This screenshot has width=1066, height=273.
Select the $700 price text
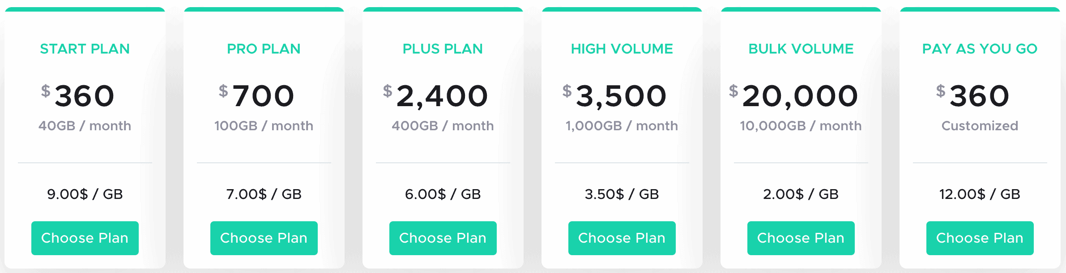click(x=257, y=95)
